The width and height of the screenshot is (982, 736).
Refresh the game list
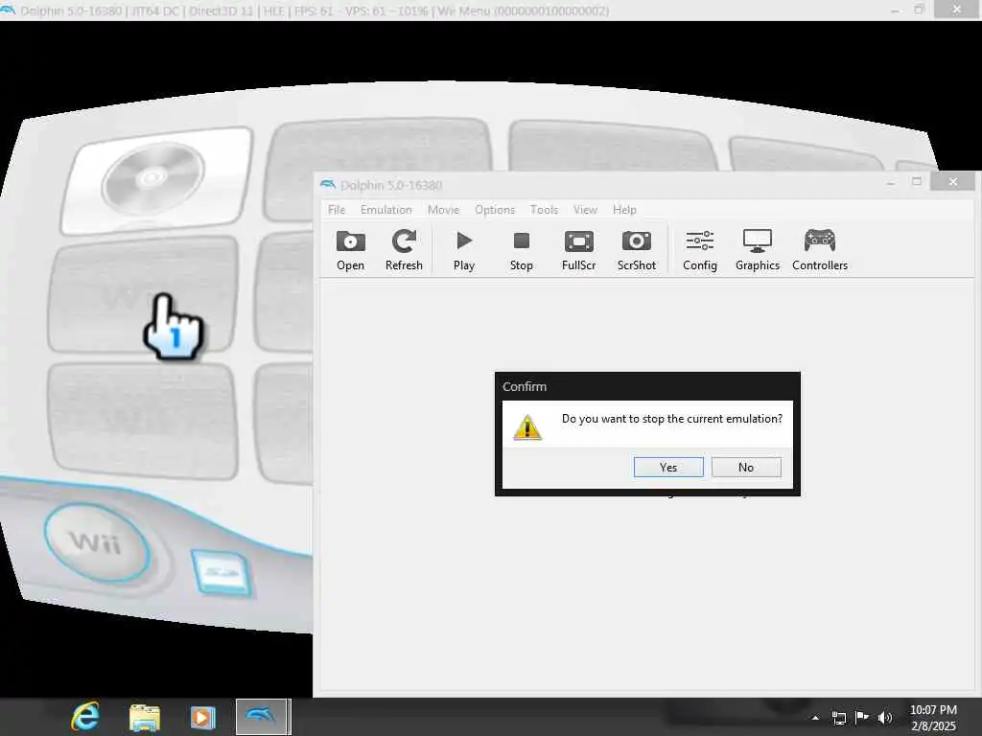pyautogui.click(x=404, y=250)
